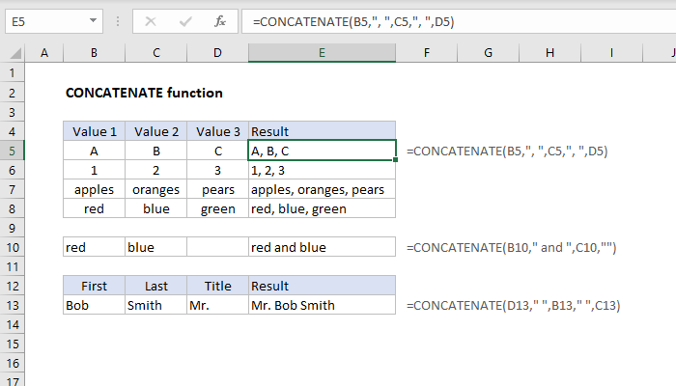This screenshot has width=676, height=386.
Task: Click the 'Value 1' header cell
Action: tap(94, 131)
